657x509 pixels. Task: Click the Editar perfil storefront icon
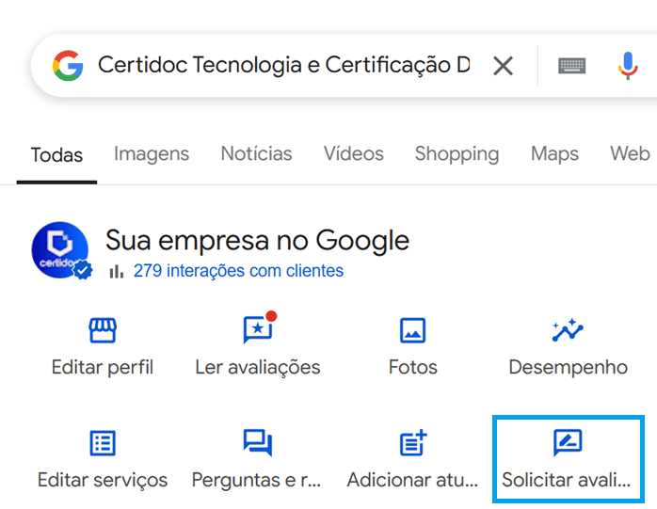[103, 330]
